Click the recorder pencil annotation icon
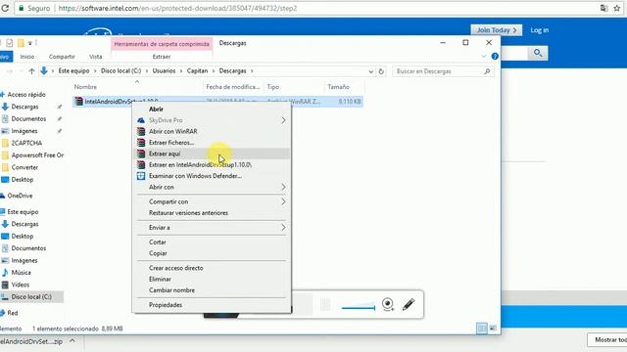This screenshot has height=352, width=627. pos(409,304)
